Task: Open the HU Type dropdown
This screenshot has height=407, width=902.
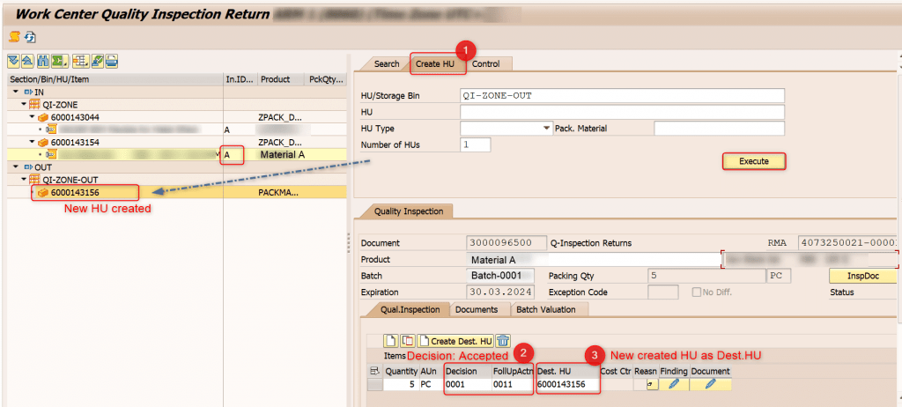Action: pyautogui.click(x=547, y=129)
